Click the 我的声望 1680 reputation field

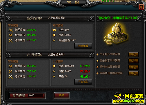[x=27, y=96]
